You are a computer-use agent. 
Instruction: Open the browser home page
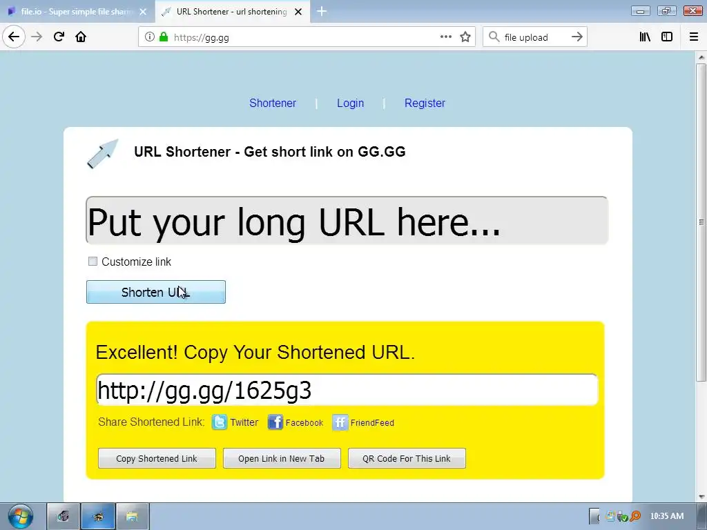tap(81, 37)
